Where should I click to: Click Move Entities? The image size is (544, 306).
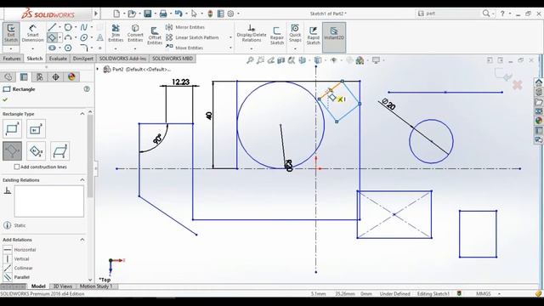[x=184, y=48]
